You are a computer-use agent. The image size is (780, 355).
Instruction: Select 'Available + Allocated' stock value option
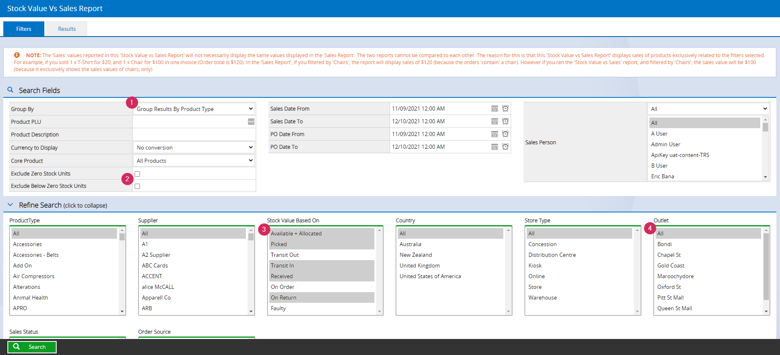pyautogui.click(x=322, y=233)
